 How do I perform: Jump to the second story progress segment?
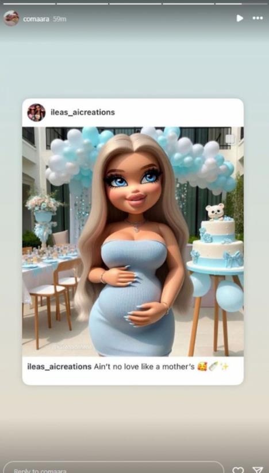click(x=82, y=4)
